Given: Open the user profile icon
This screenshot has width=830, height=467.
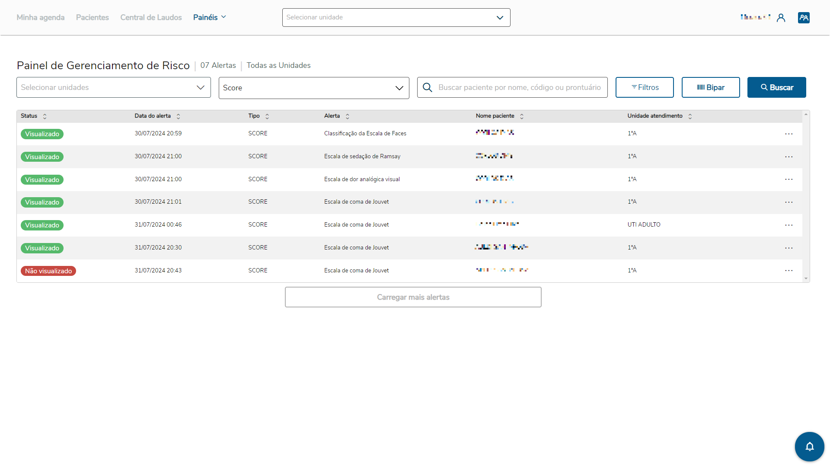Looking at the screenshot, I should (781, 18).
